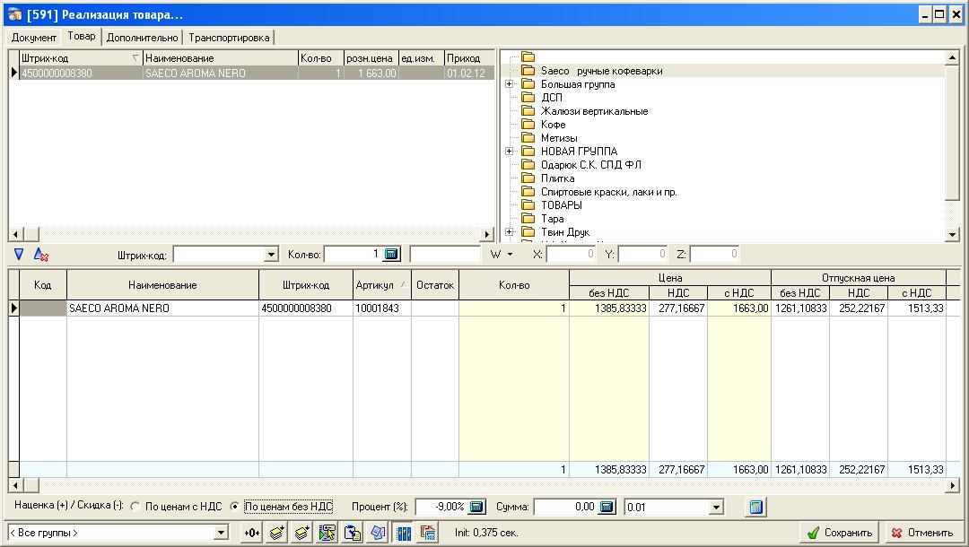Open calculator next to Кол-во field
Viewport: 969px width, 547px height.
click(391, 255)
